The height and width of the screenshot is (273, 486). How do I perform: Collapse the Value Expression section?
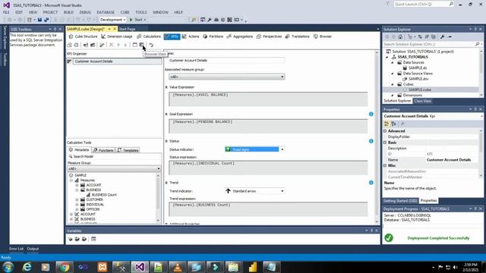(x=166, y=87)
